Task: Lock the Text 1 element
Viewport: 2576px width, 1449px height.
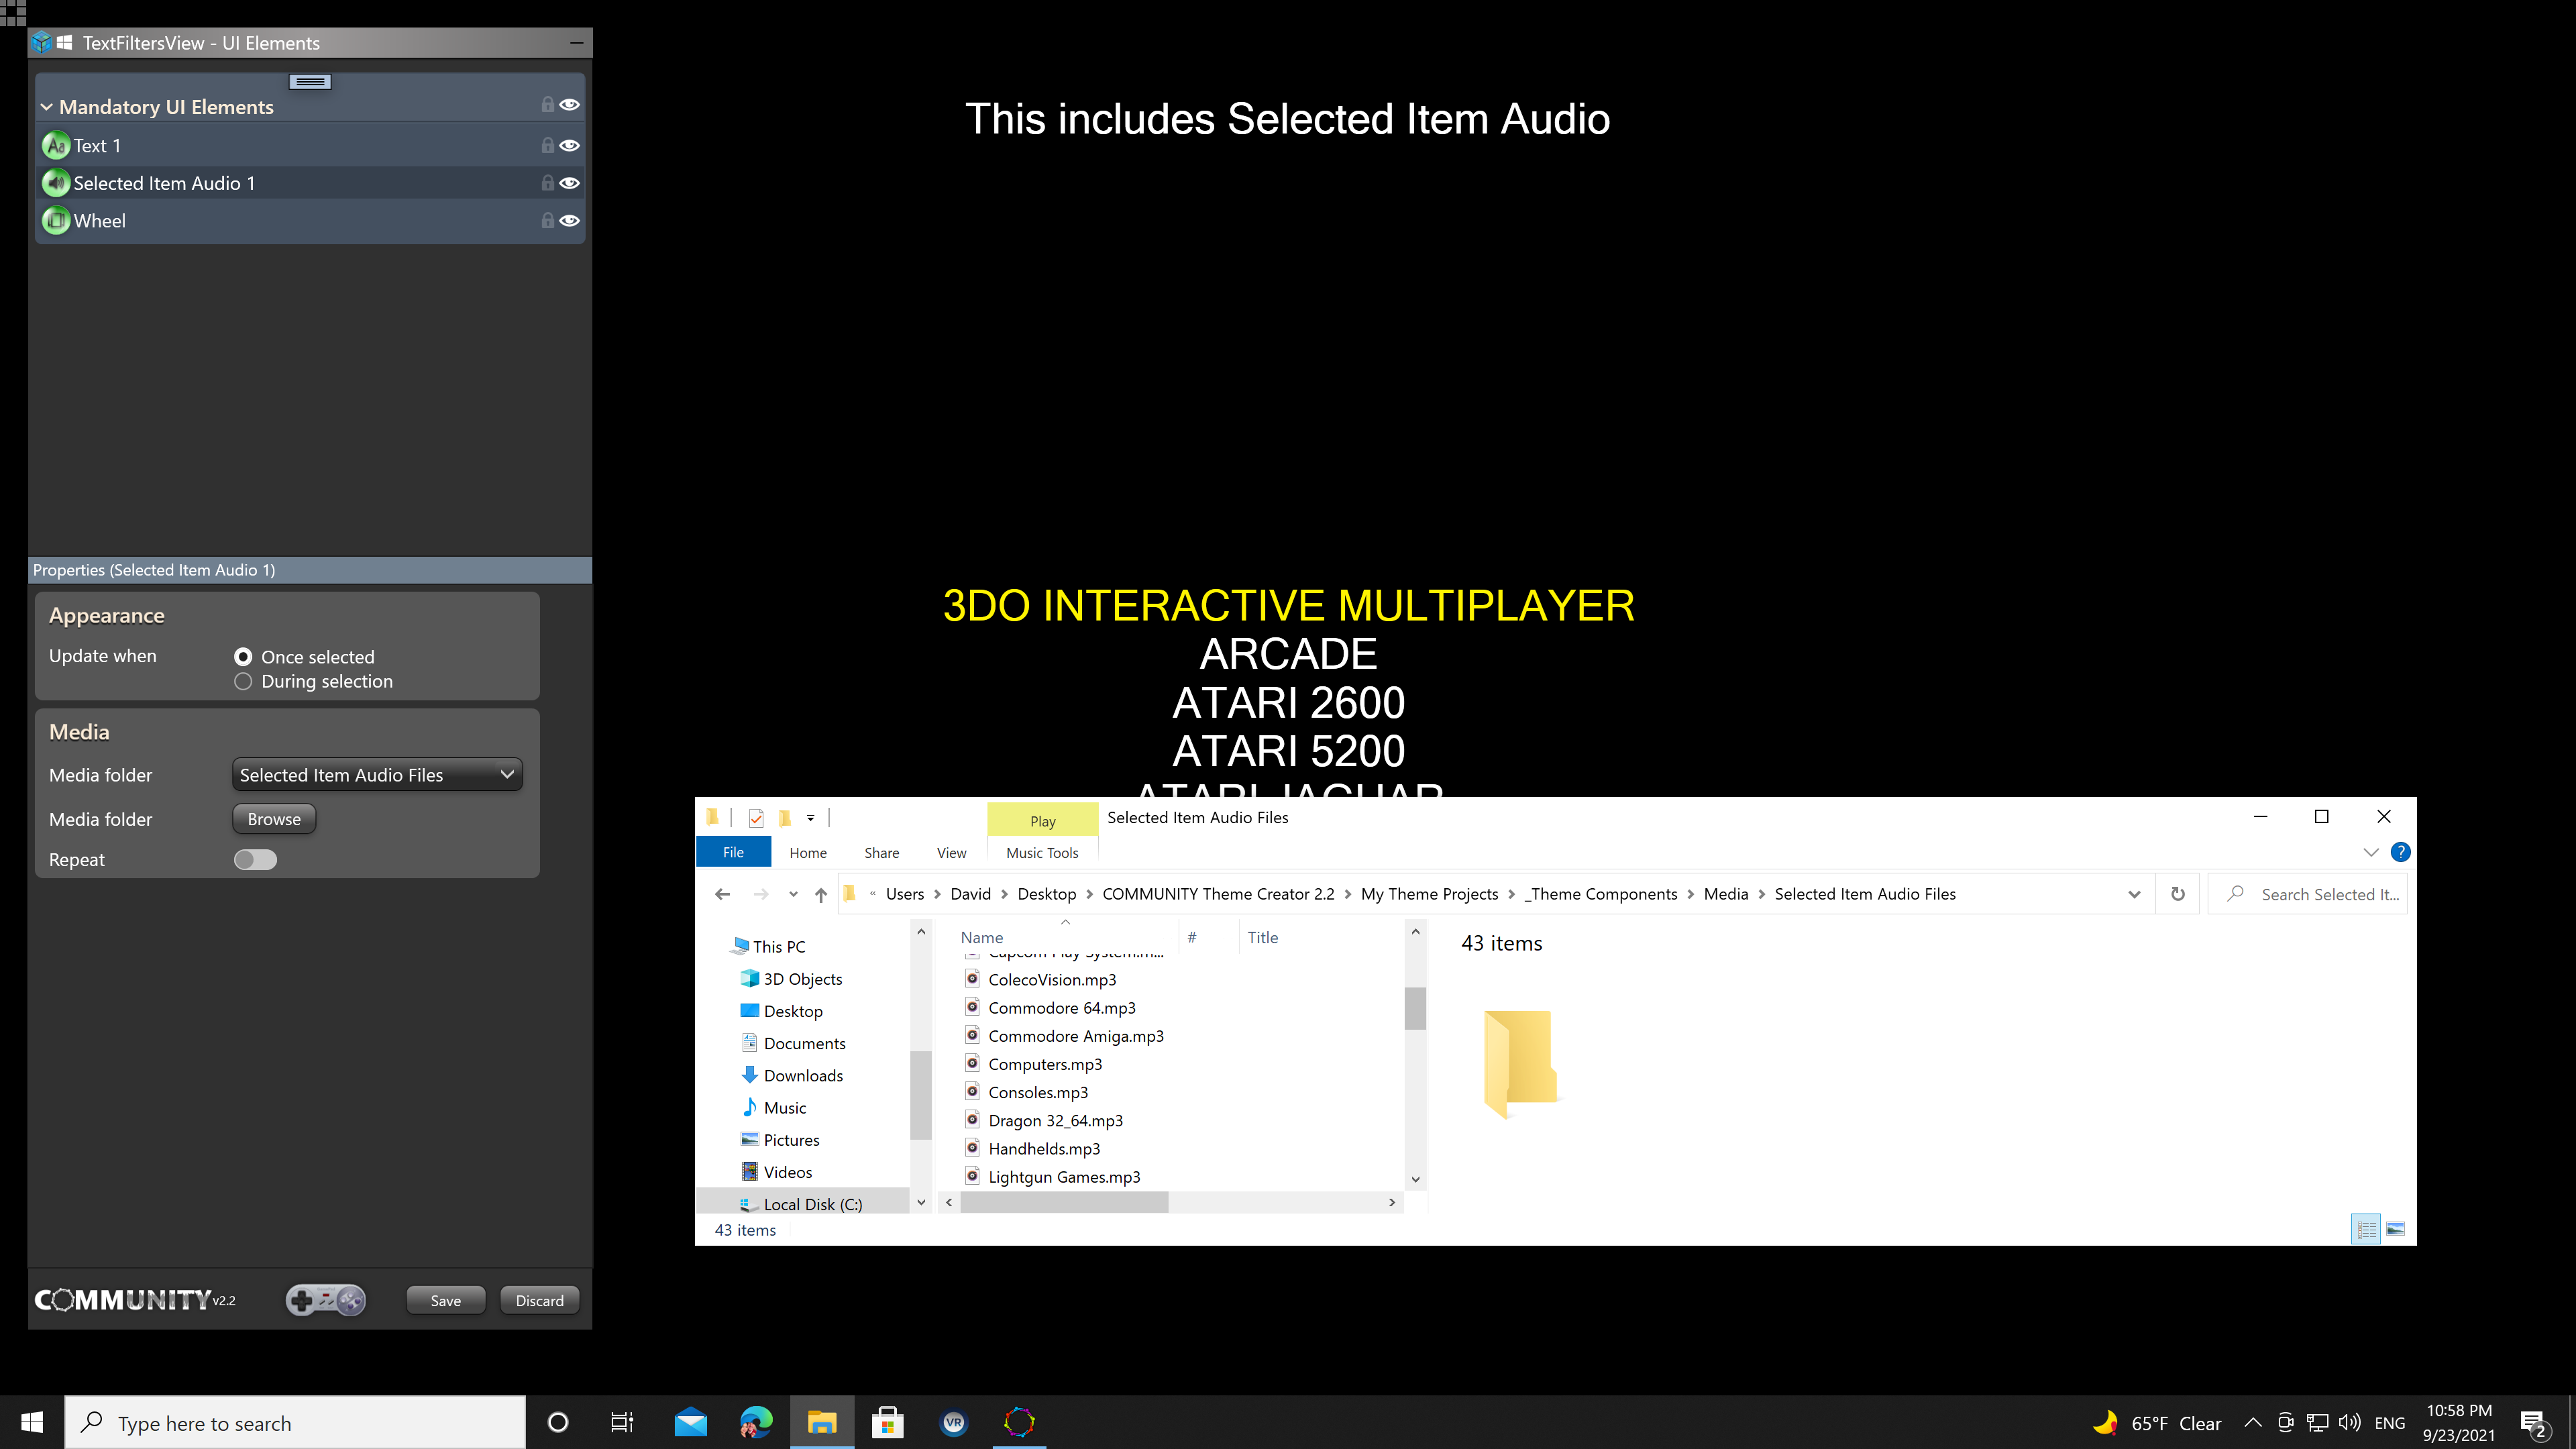Action: (547, 146)
